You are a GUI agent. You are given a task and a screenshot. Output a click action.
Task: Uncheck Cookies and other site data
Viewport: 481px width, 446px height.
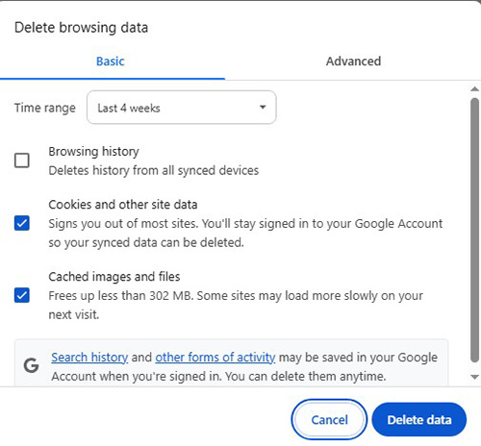tap(22, 223)
